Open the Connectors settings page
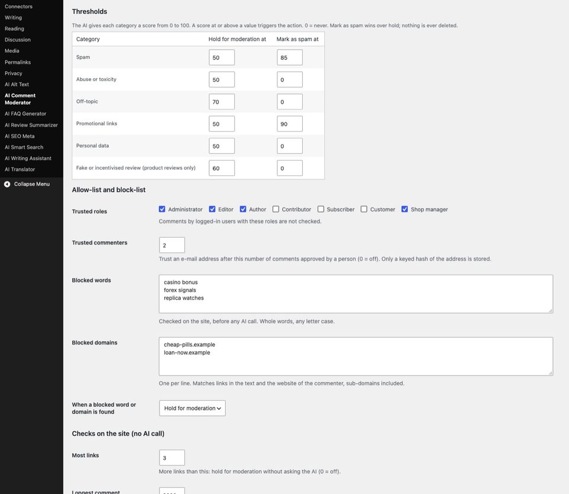 click(x=18, y=7)
